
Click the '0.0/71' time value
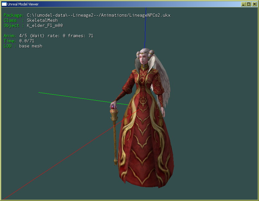click(x=27, y=41)
